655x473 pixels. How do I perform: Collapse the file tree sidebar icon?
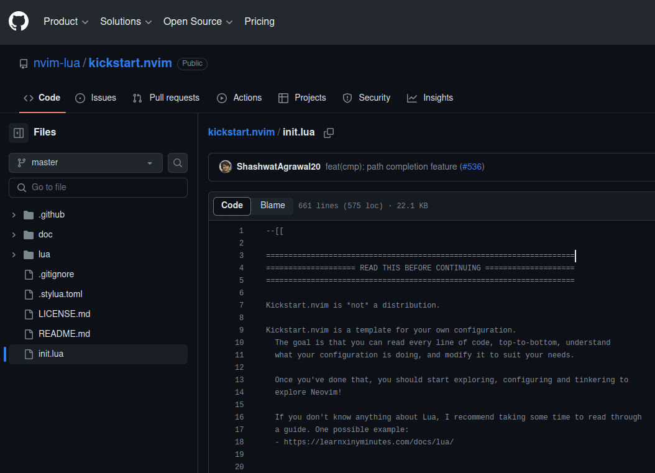[19, 132]
